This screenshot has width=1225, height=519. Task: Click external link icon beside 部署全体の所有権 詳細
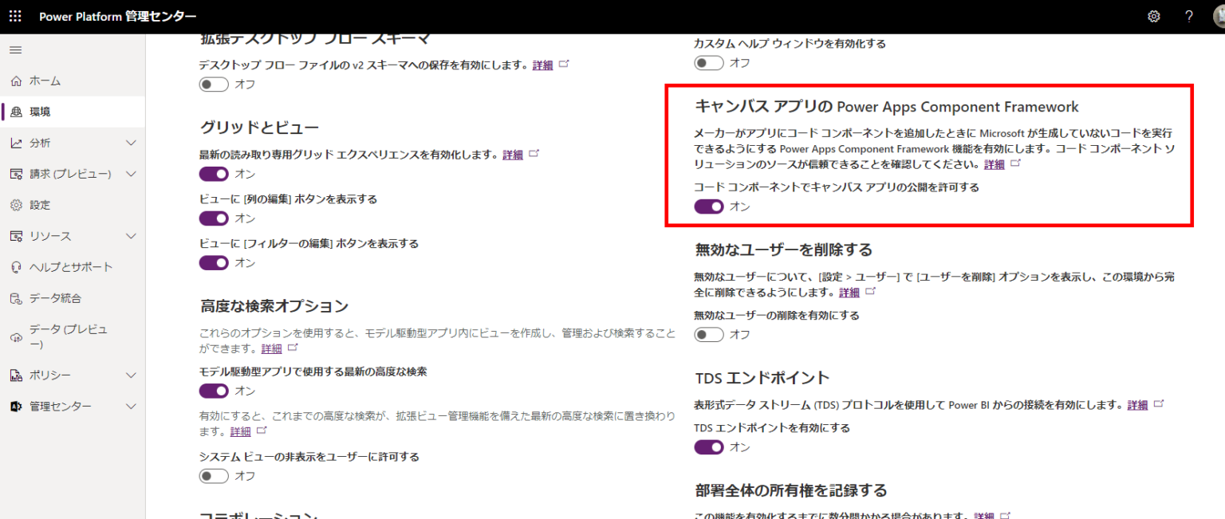1005,516
